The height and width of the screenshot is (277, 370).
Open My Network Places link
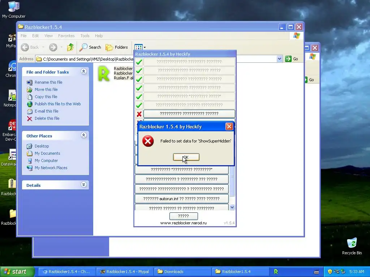click(x=51, y=168)
